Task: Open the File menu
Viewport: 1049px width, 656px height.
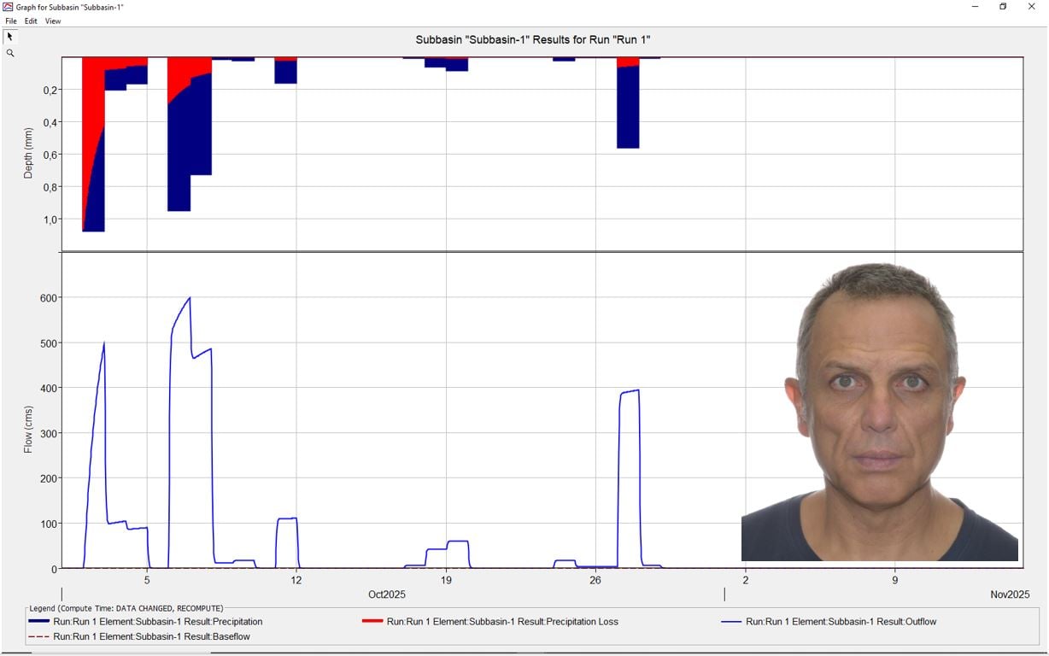Action: point(11,21)
